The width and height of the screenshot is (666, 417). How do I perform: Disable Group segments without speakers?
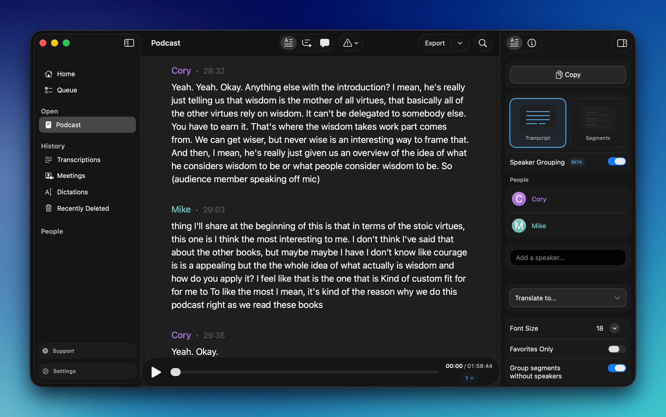[616, 368]
